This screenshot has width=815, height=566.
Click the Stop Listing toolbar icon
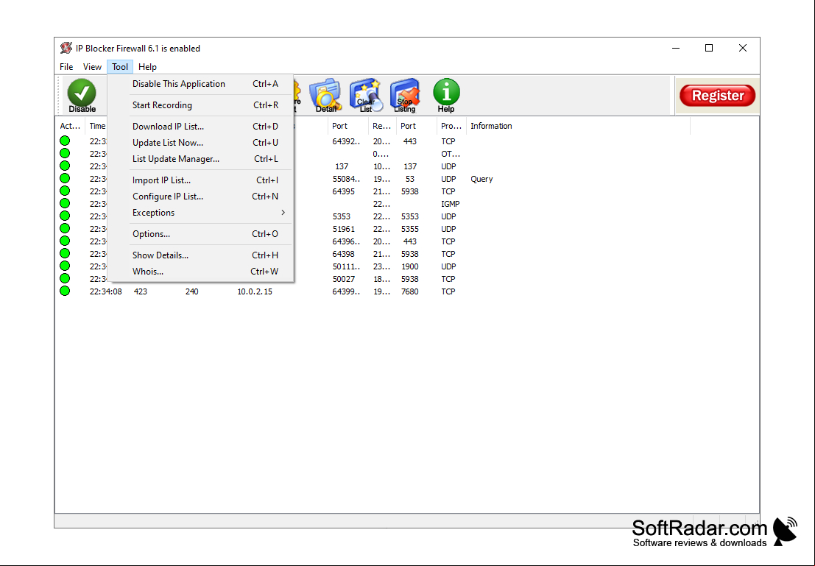(405, 96)
